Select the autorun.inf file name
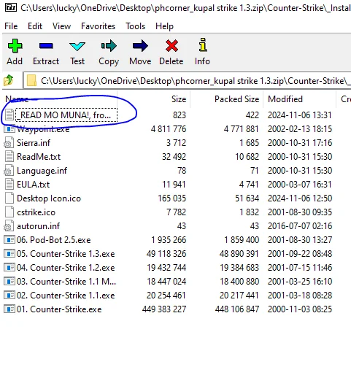 pos(38,226)
